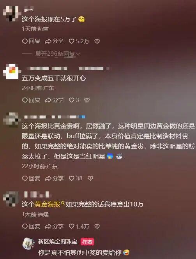Share the Hainan comment about the poster
The width and height of the screenshot is (196, 259).
pyautogui.click(x=54, y=41)
